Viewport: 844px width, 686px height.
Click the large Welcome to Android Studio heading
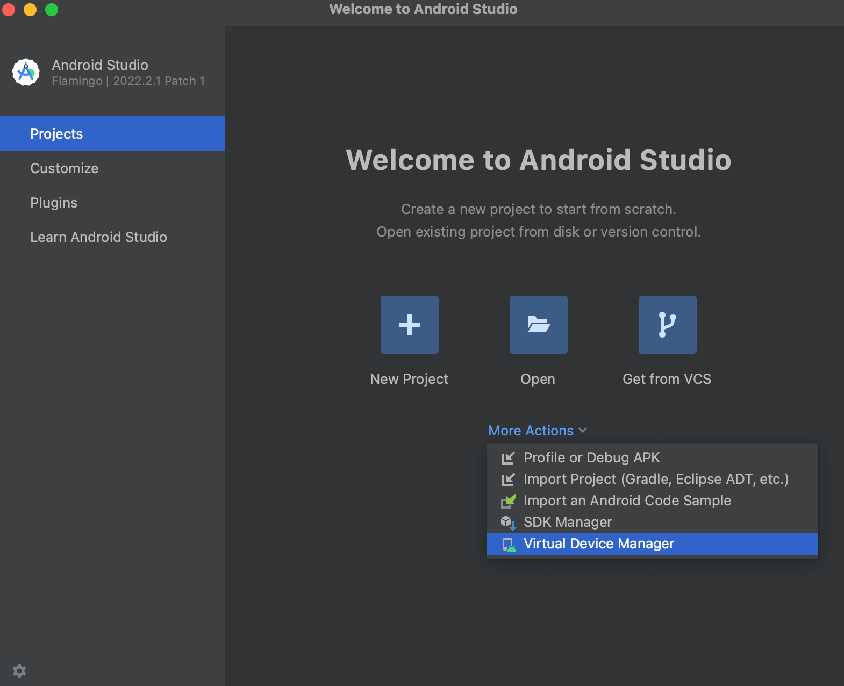(539, 160)
